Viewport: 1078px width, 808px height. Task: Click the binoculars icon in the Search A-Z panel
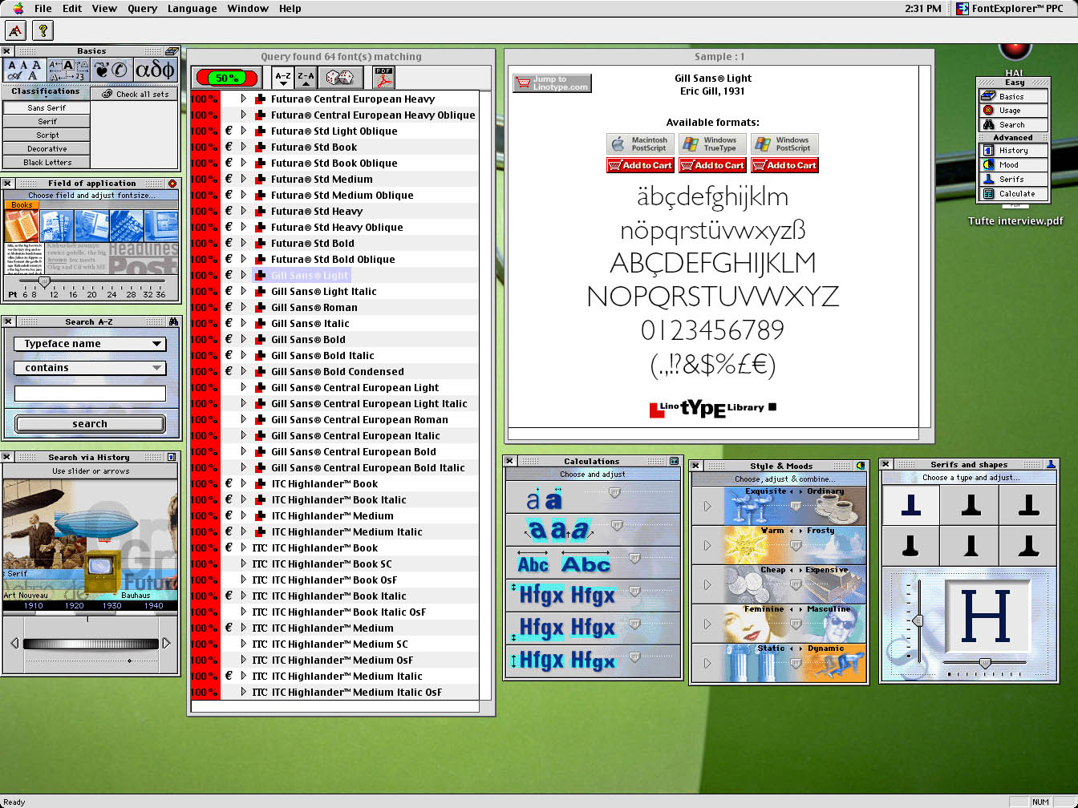[x=172, y=321]
